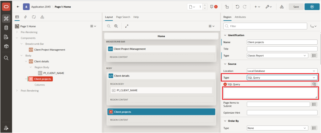Show the page error messages badge

(x=214, y=7)
